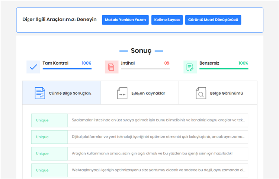This screenshot has height=179, width=279.
Task: Click the Eşleşen Kaynaklar arrows icon
Action: [122, 93]
